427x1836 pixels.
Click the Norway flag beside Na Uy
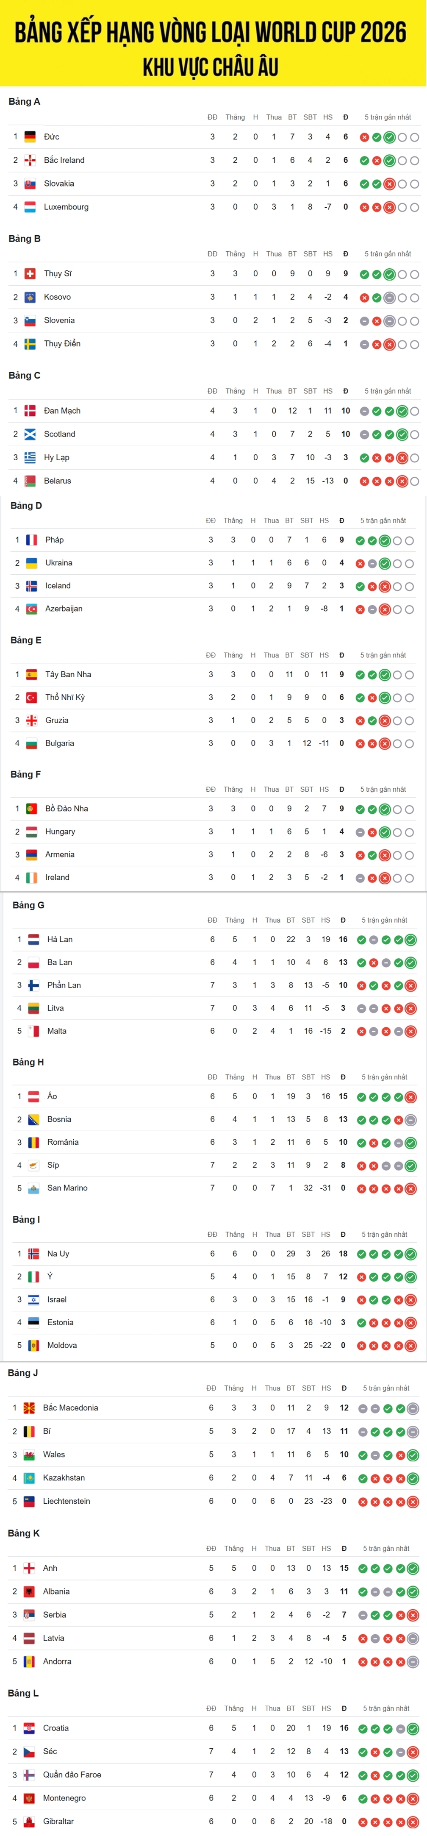[33, 1254]
